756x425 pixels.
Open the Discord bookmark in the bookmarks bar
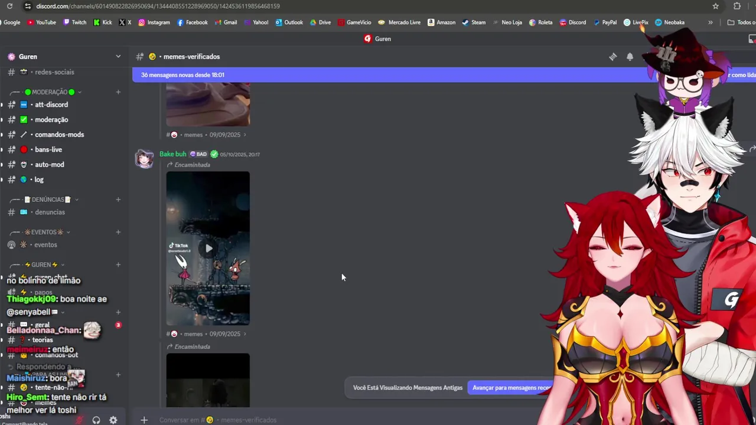[572, 22]
